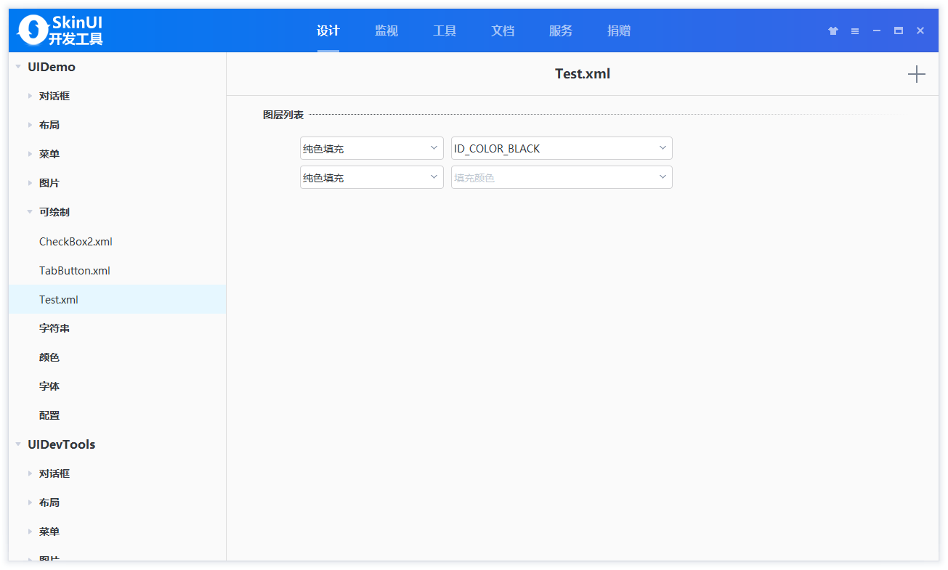Add a new layer with plus icon

coord(917,74)
